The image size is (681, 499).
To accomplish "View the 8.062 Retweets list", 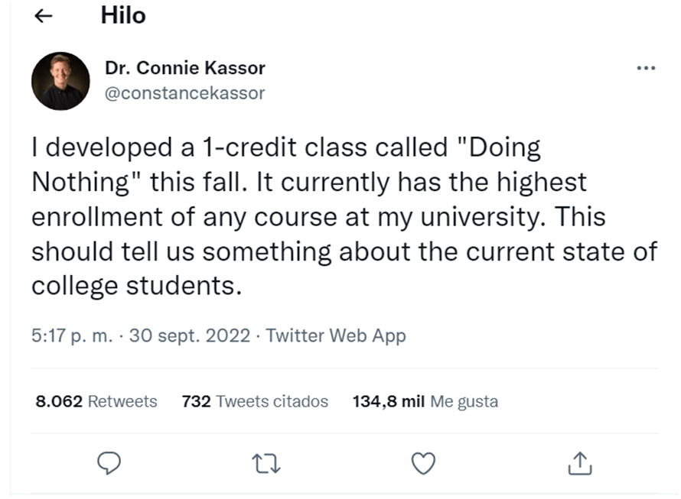I will [x=96, y=401].
